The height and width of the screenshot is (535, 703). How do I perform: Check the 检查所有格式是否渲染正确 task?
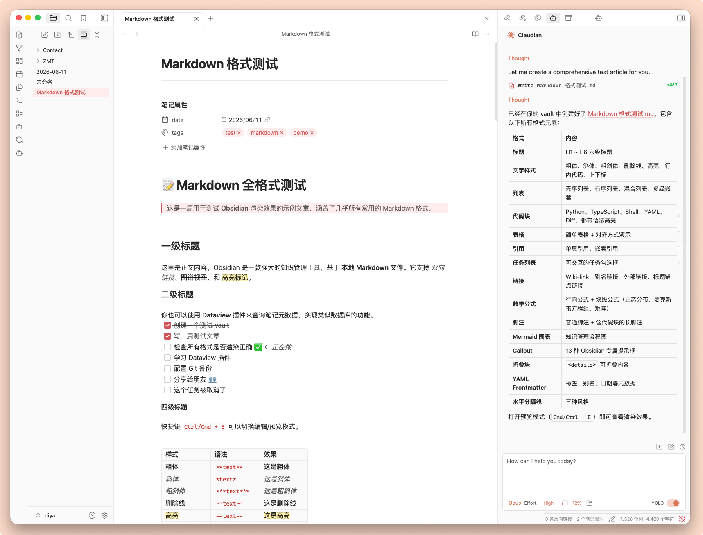pos(167,347)
